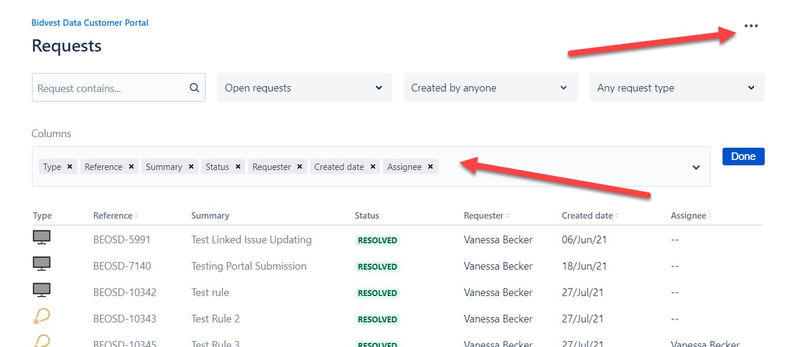Open the Open requests status dropdown

(x=304, y=88)
